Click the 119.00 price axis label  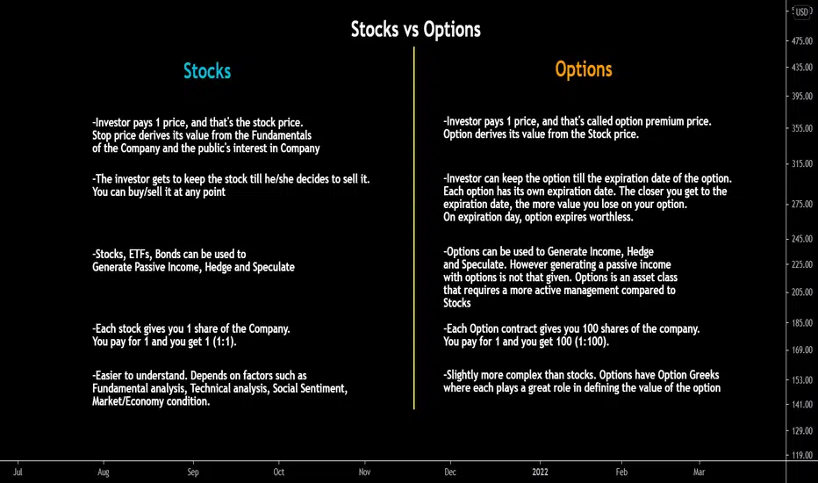click(802, 455)
